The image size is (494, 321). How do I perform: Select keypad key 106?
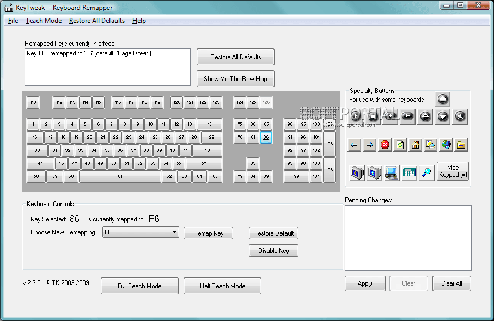tap(329, 144)
